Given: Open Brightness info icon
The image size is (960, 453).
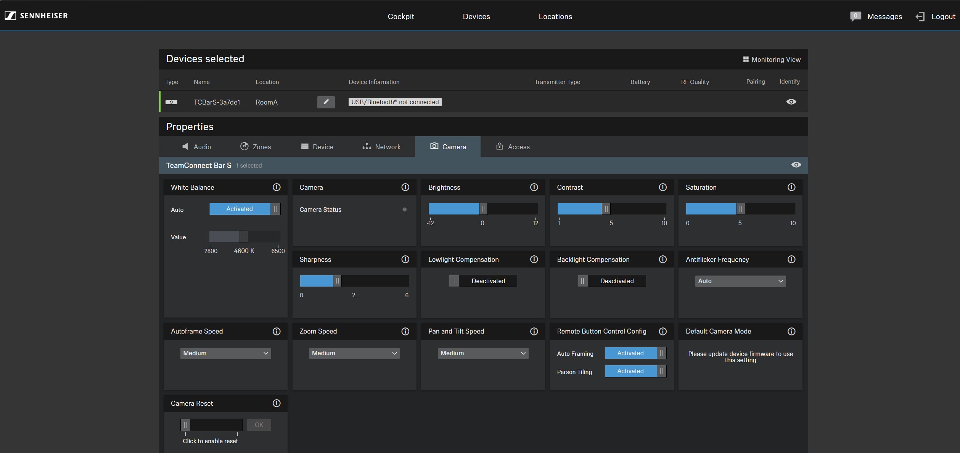Looking at the screenshot, I should (534, 187).
